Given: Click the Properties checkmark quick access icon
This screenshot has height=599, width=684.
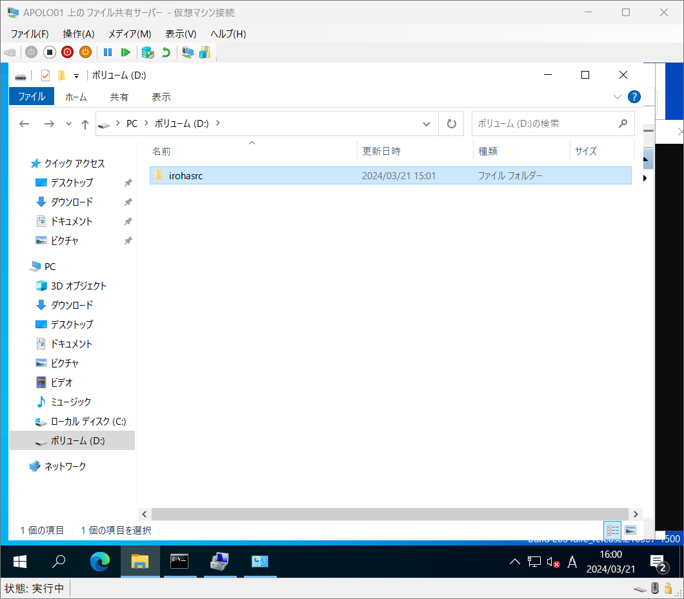Looking at the screenshot, I should [x=45, y=75].
